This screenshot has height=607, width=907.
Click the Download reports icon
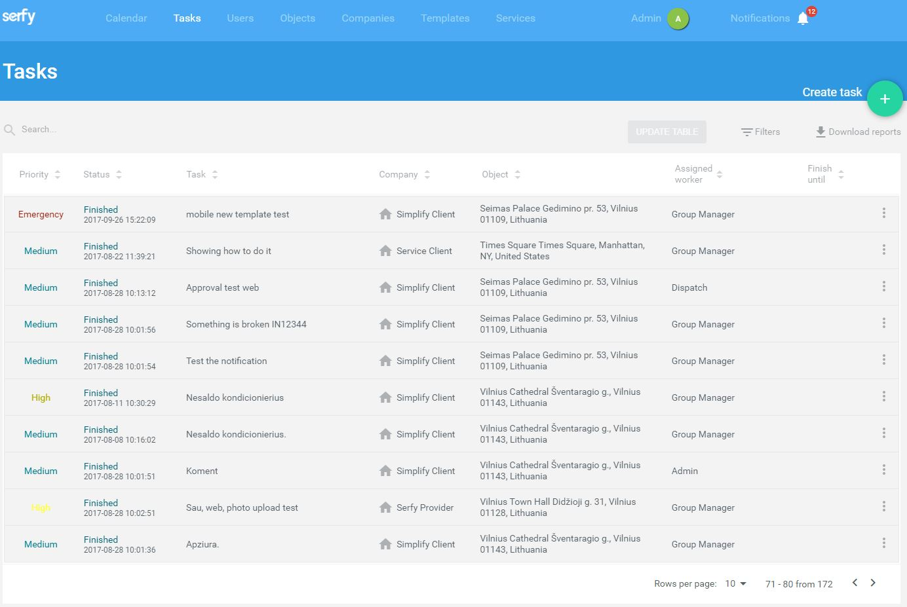820,132
